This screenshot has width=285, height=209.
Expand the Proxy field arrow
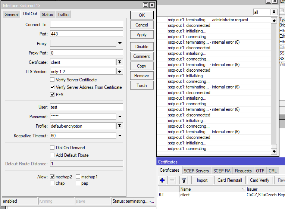coord(120,43)
